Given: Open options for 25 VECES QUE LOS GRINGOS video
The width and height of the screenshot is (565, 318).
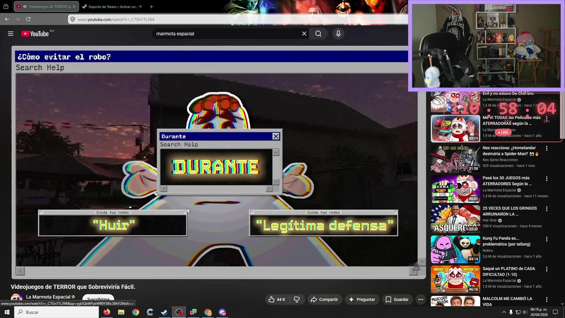Looking at the screenshot, I should click(546, 209).
